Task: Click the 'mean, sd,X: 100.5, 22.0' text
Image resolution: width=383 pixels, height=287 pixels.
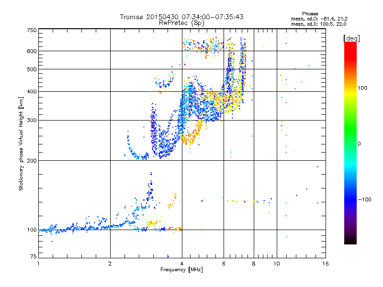Action: [x=318, y=24]
